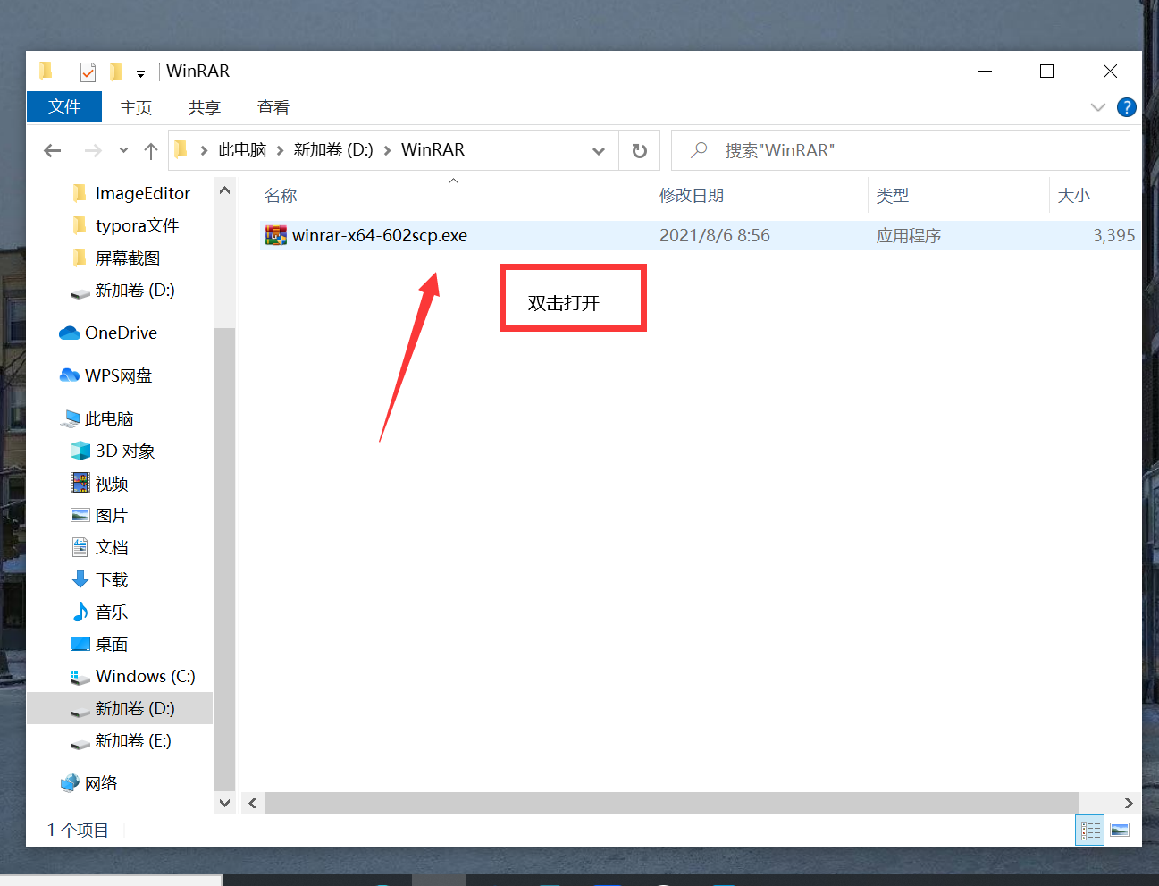Open WPS网盘 in the navigation pane
Viewport: 1159px width, 886px height.
[x=117, y=375]
